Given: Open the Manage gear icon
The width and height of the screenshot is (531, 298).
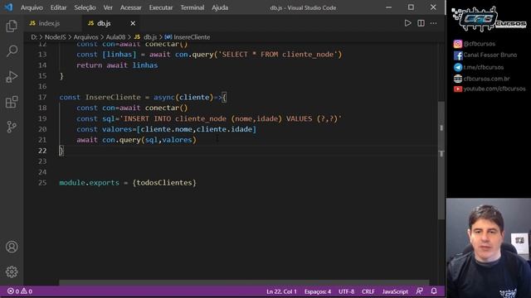Looking at the screenshot, I should [12, 272].
